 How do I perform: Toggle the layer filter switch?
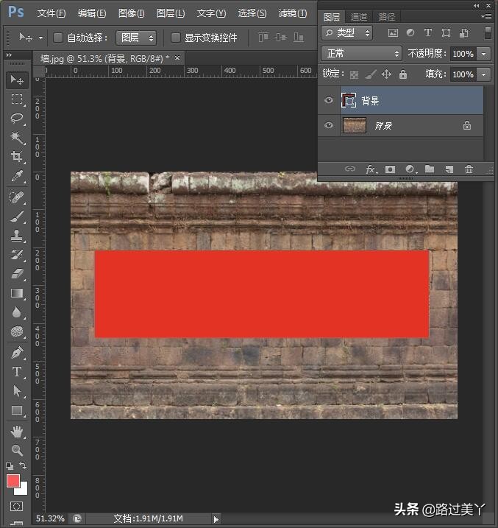tap(488, 33)
